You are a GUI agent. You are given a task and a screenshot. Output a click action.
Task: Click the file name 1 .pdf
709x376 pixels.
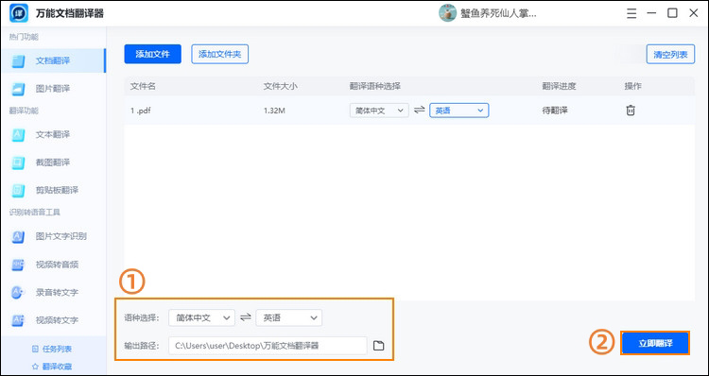point(140,111)
